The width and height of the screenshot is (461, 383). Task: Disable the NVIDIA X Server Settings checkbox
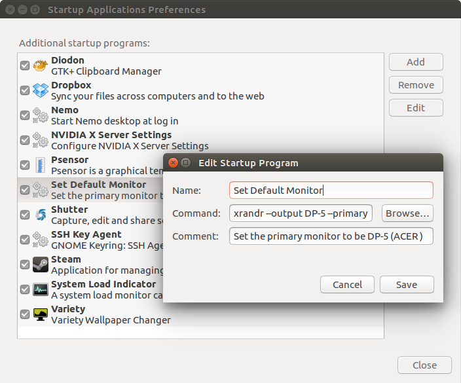click(x=25, y=140)
